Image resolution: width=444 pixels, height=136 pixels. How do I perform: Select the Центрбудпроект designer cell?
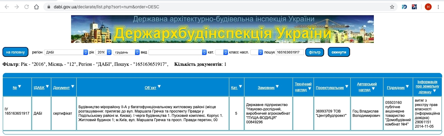[x=332, y=113]
